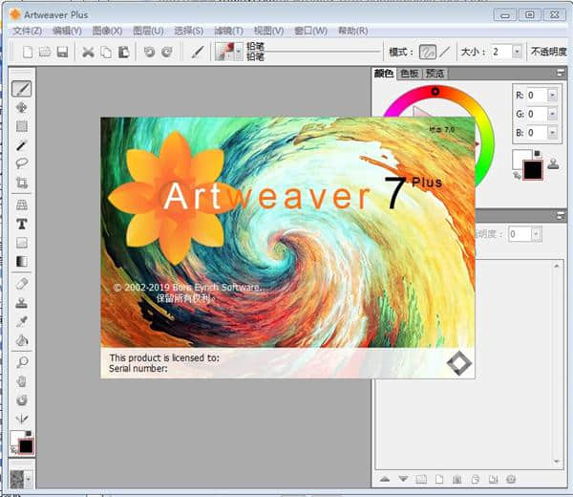
Task: Open the 文件(Z) menu
Action: (28, 31)
